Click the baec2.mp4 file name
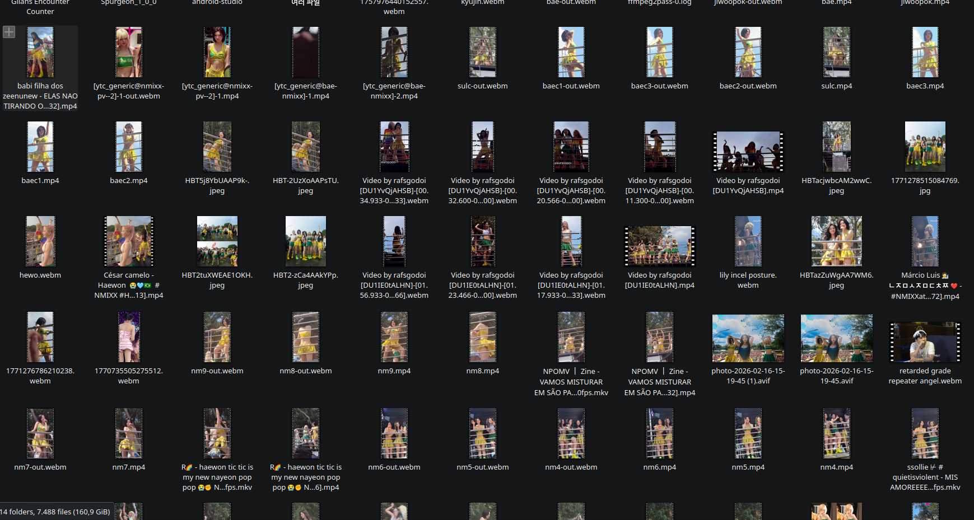The height and width of the screenshot is (520, 974). [129, 181]
